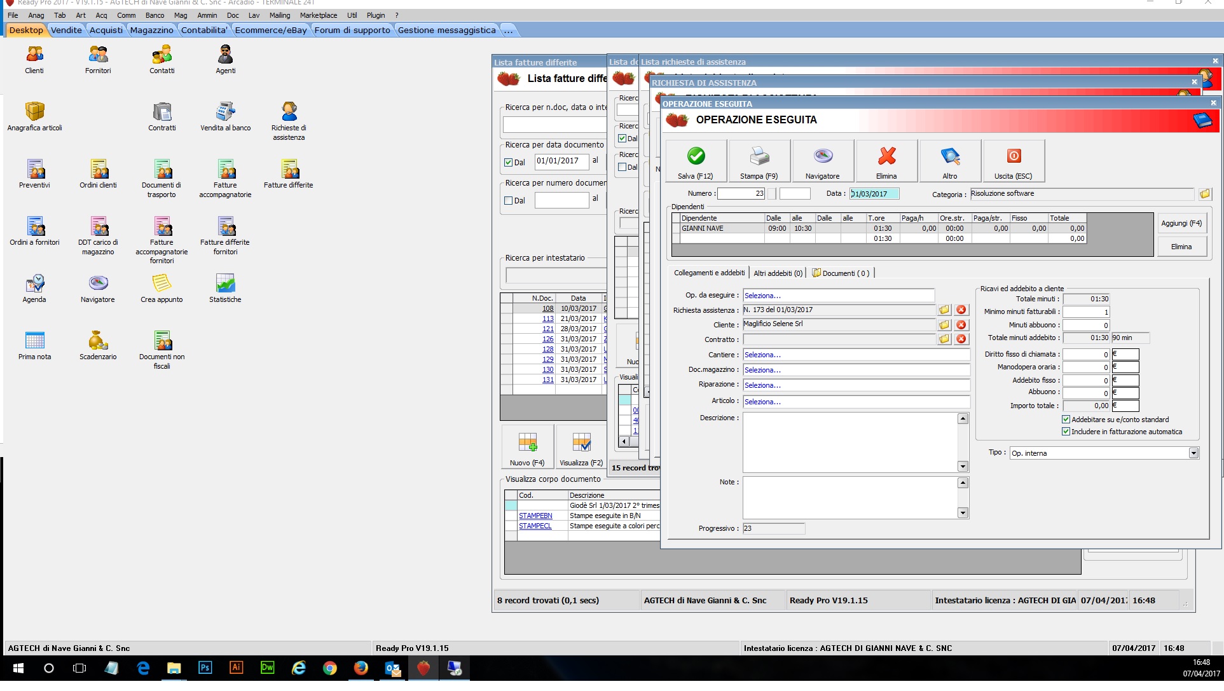
Task: Open Statistiche chart icon
Action: click(x=225, y=284)
